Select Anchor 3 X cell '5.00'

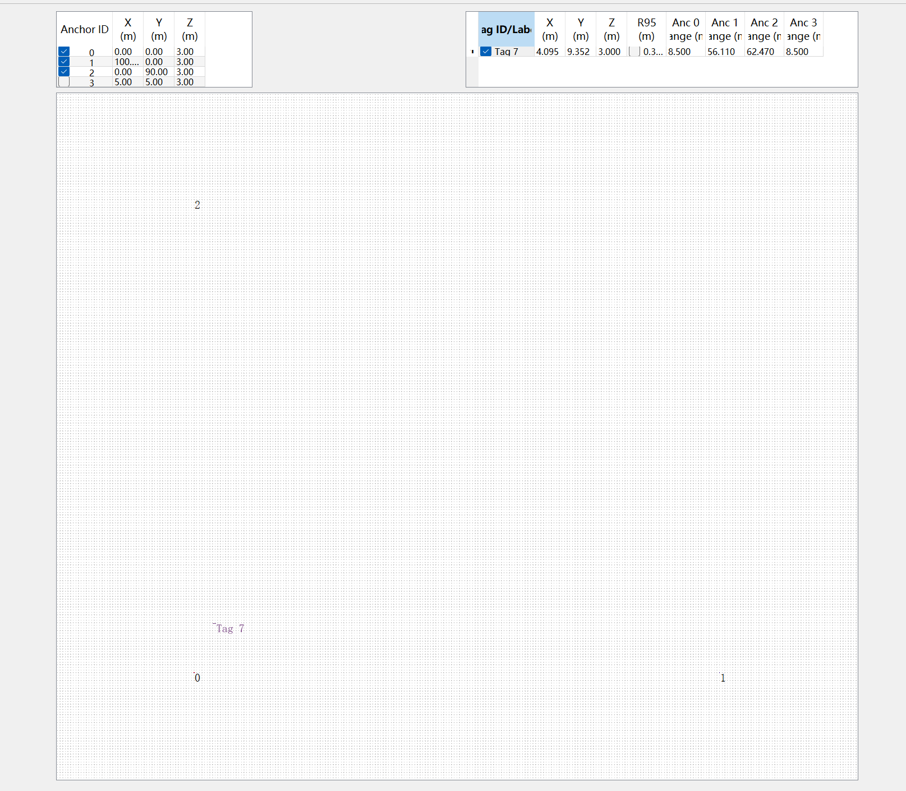[x=128, y=82]
